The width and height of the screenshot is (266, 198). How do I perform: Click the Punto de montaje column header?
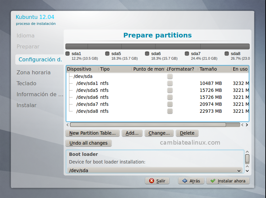[149, 69]
